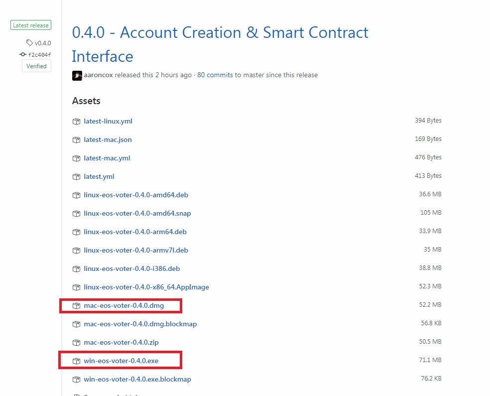Download latest.yml file
The height and width of the screenshot is (396, 490).
[x=99, y=177]
